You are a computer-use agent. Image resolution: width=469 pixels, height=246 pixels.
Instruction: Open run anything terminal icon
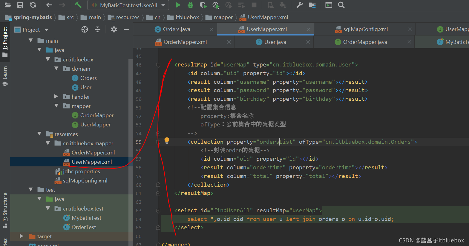pyautogui.click(x=329, y=5)
